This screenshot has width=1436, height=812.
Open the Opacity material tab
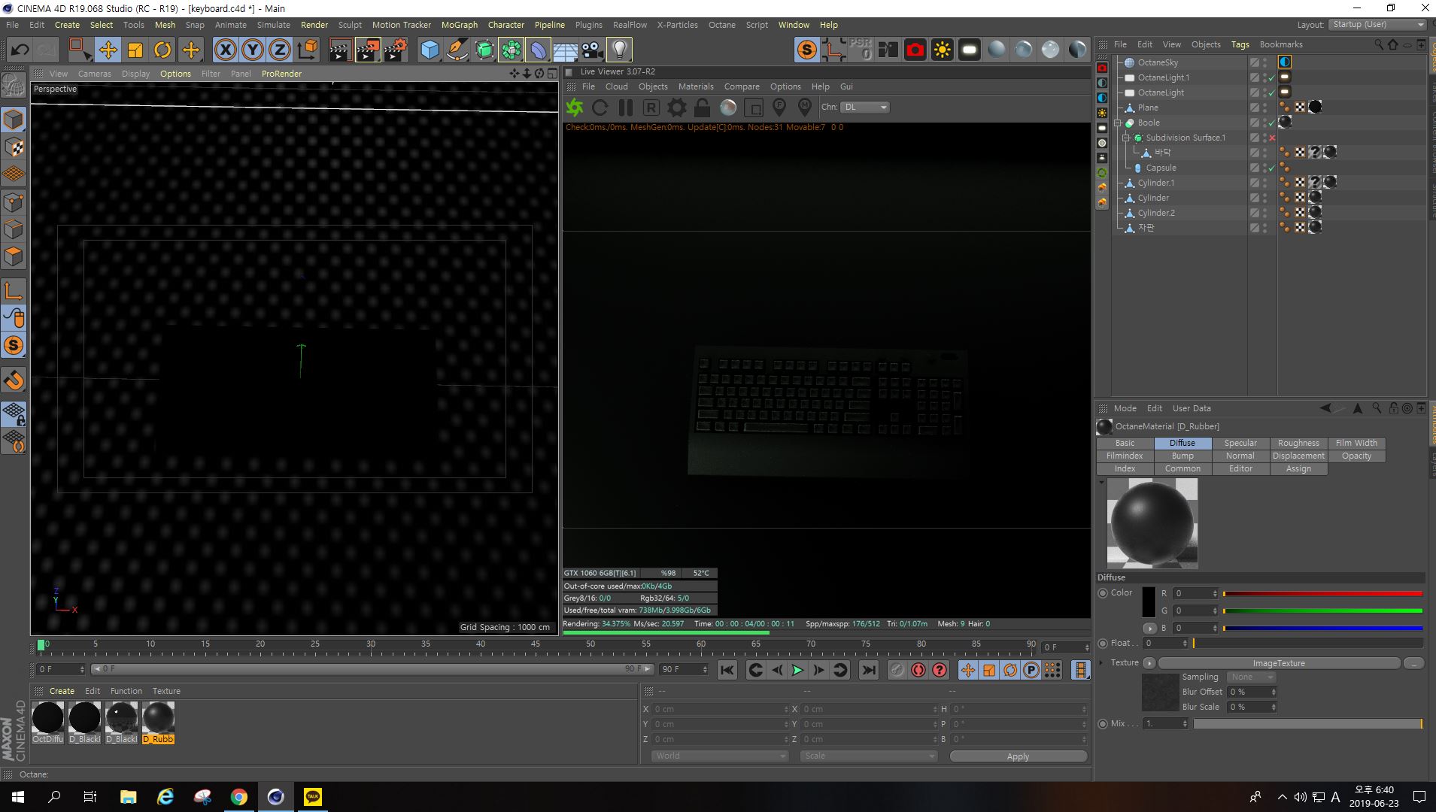[x=1356, y=456]
